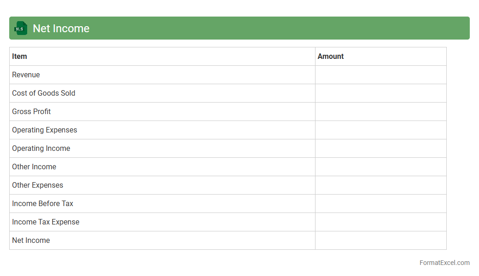
Task: Click the Other Expenses amount cell
Action: coord(380,185)
